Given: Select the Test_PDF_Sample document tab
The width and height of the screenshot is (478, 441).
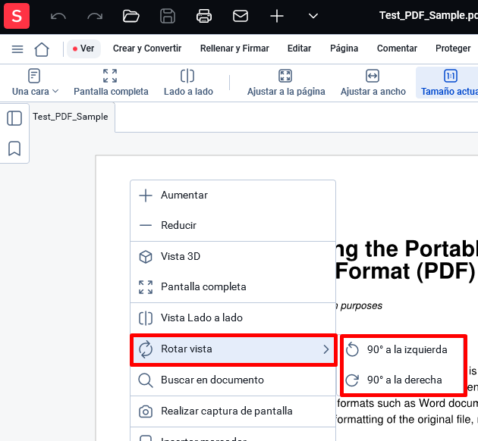Looking at the screenshot, I should pos(71,117).
